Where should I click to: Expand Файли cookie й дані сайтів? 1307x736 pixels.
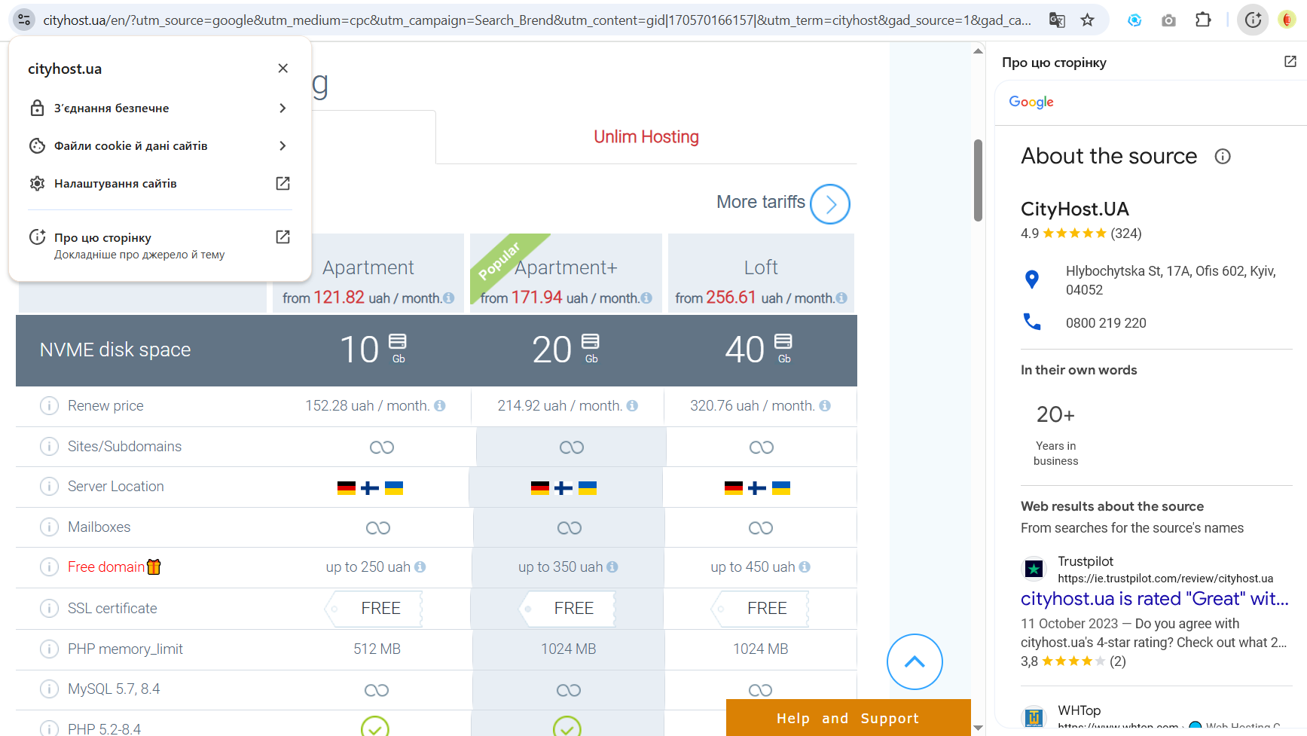click(158, 146)
